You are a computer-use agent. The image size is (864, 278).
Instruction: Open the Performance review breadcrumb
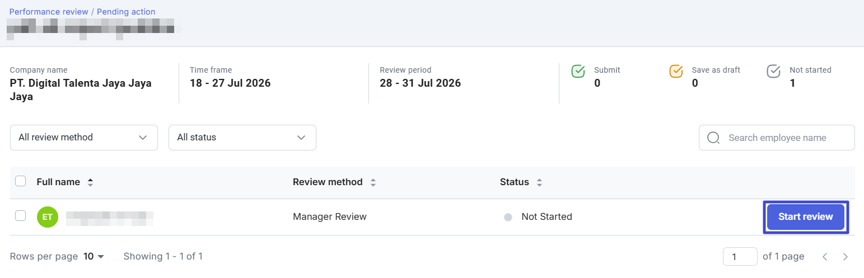click(49, 12)
